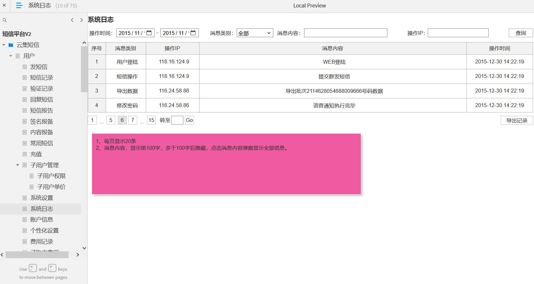Image resolution: width=534 pixels, height=284 pixels.
Task: Click the 查询 search button
Action: (521, 33)
